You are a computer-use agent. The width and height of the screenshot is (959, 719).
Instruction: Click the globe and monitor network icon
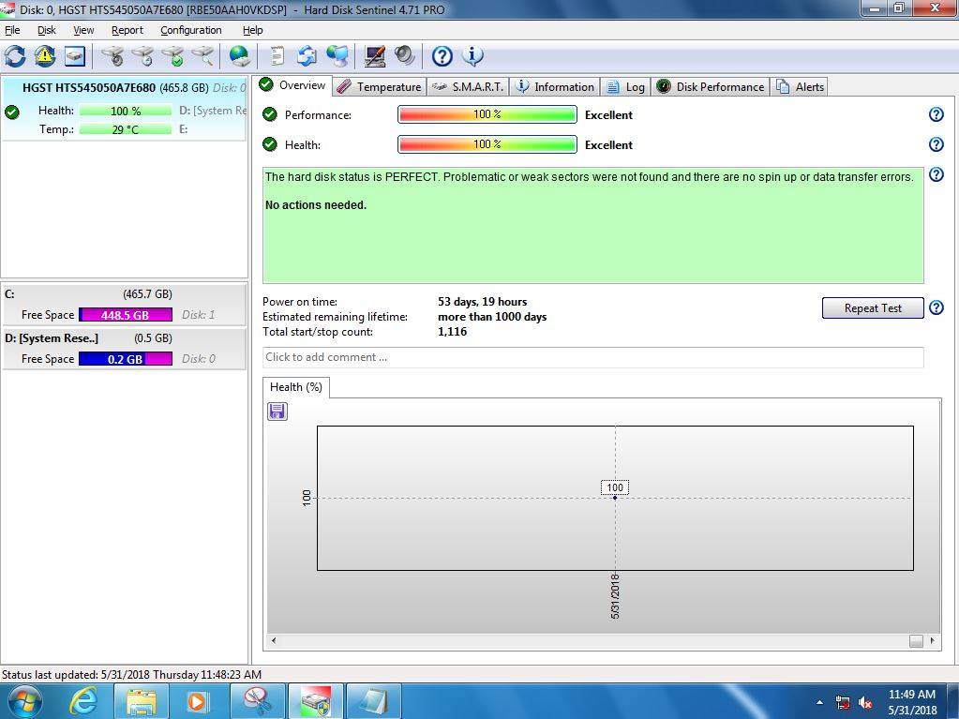point(337,56)
